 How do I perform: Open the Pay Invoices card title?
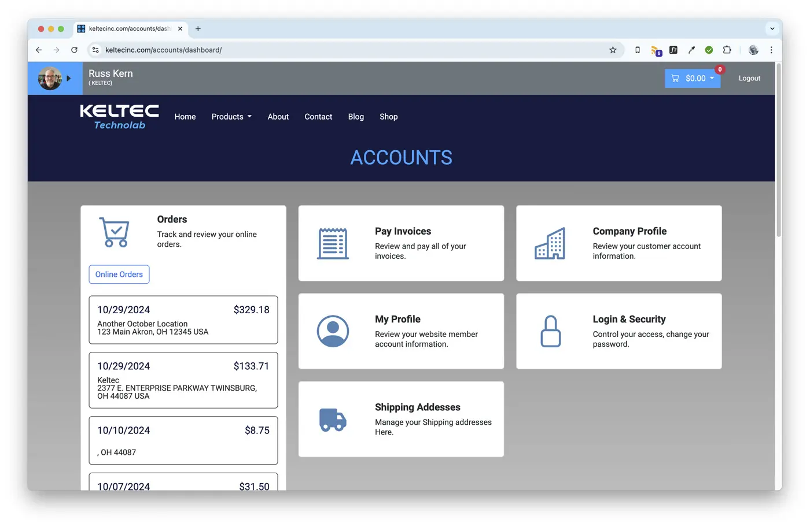[x=403, y=231]
